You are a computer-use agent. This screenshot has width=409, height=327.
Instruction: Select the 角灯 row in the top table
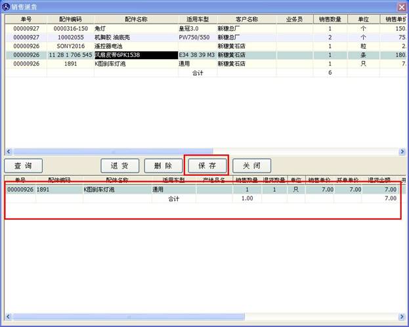[135, 29]
